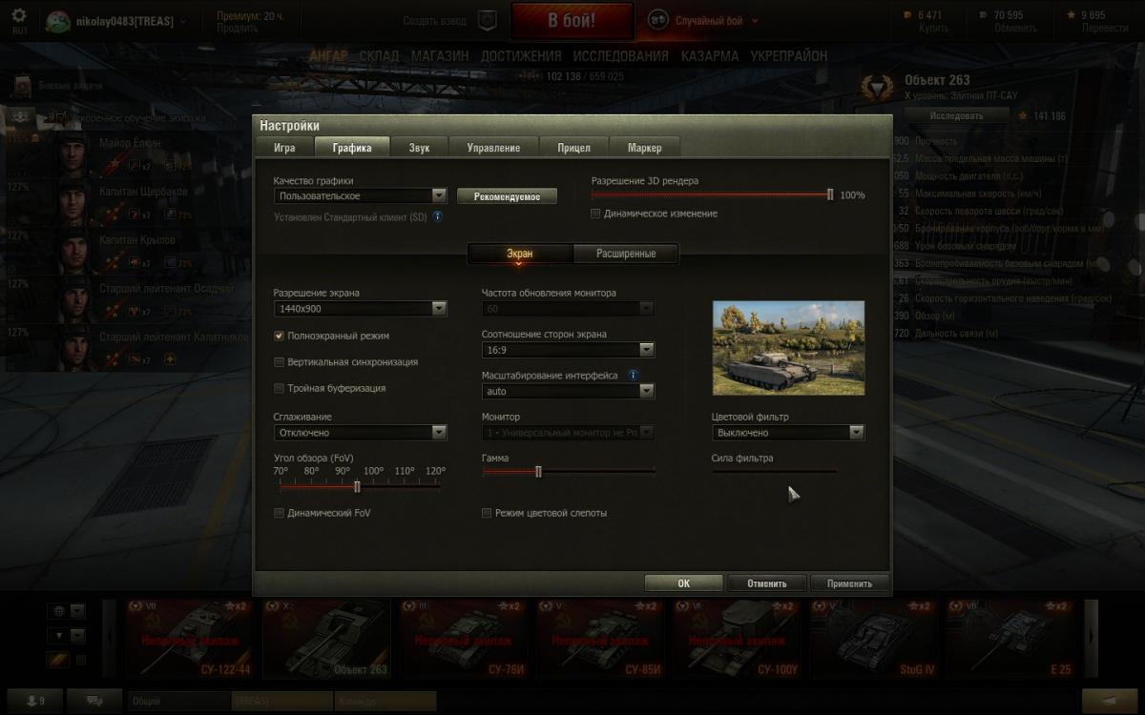Click the Гамма slider handle
Viewport: 1145px width, 715px height.
click(x=539, y=471)
